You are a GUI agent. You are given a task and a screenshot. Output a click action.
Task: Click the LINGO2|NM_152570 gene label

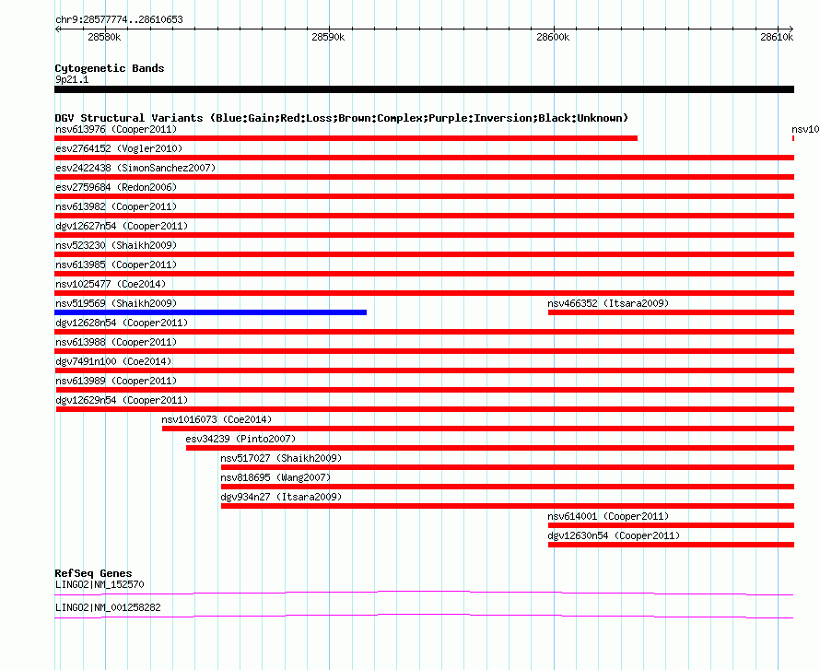coord(100,584)
